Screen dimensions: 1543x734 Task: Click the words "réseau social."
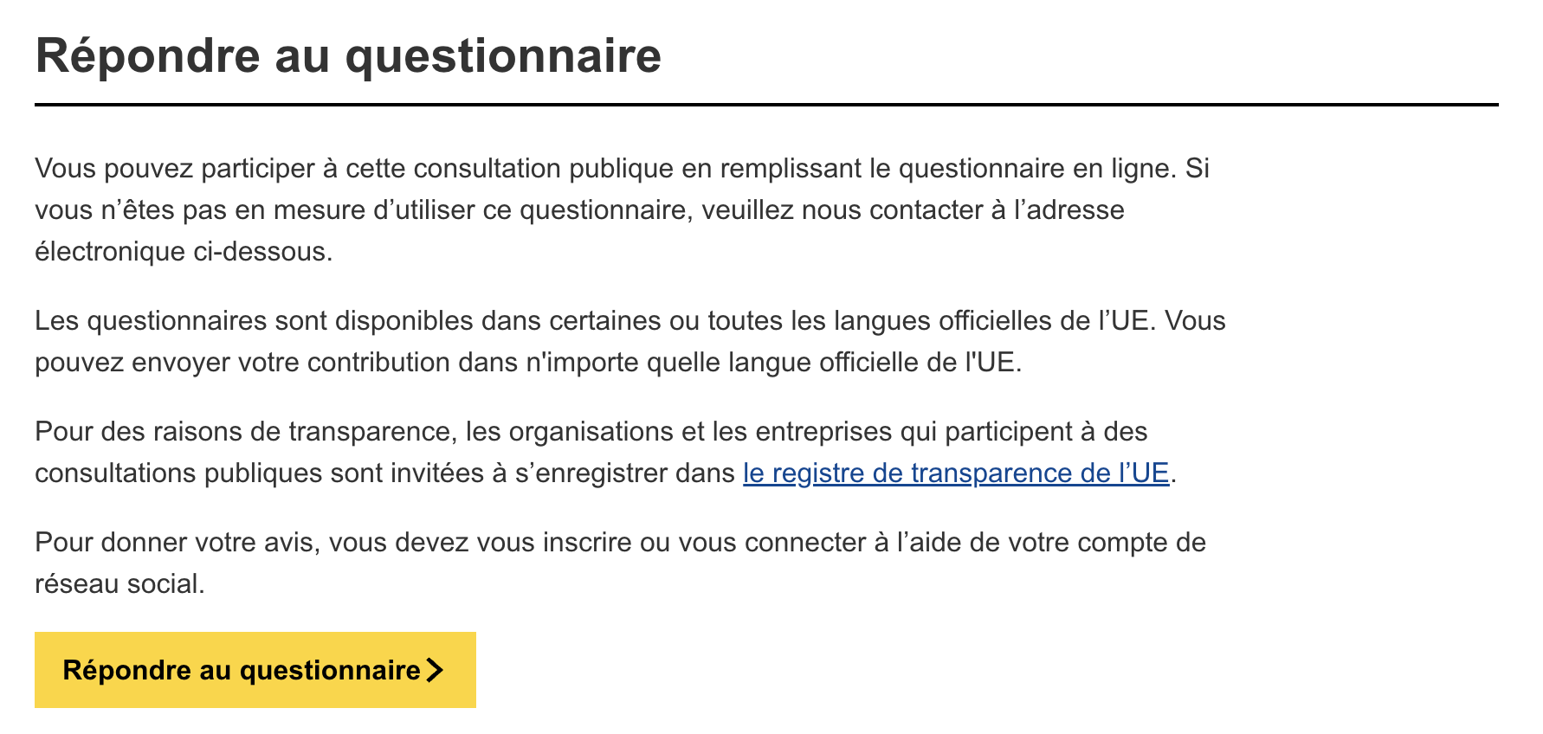pos(119,583)
